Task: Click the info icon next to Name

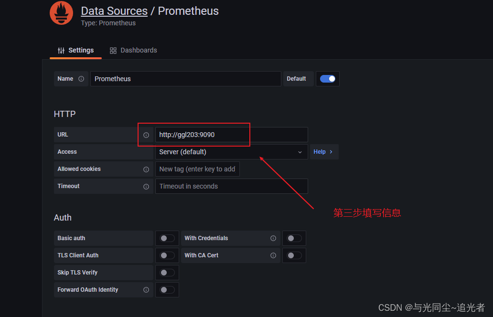Action: click(81, 79)
